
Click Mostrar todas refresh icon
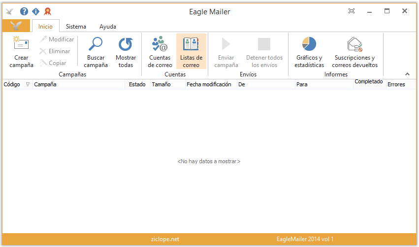(126, 44)
